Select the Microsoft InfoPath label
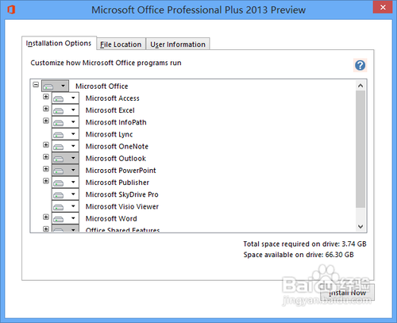 [116, 122]
